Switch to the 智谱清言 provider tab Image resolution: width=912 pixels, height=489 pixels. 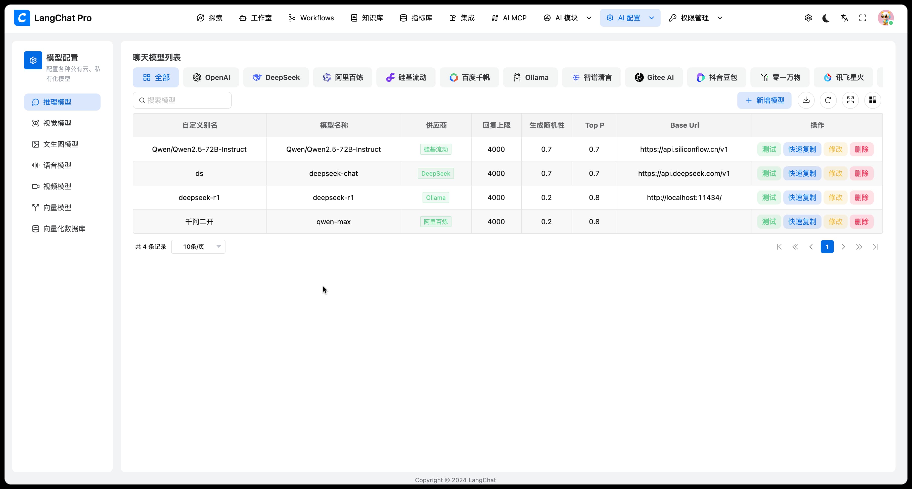pyautogui.click(x=591, y=77)
